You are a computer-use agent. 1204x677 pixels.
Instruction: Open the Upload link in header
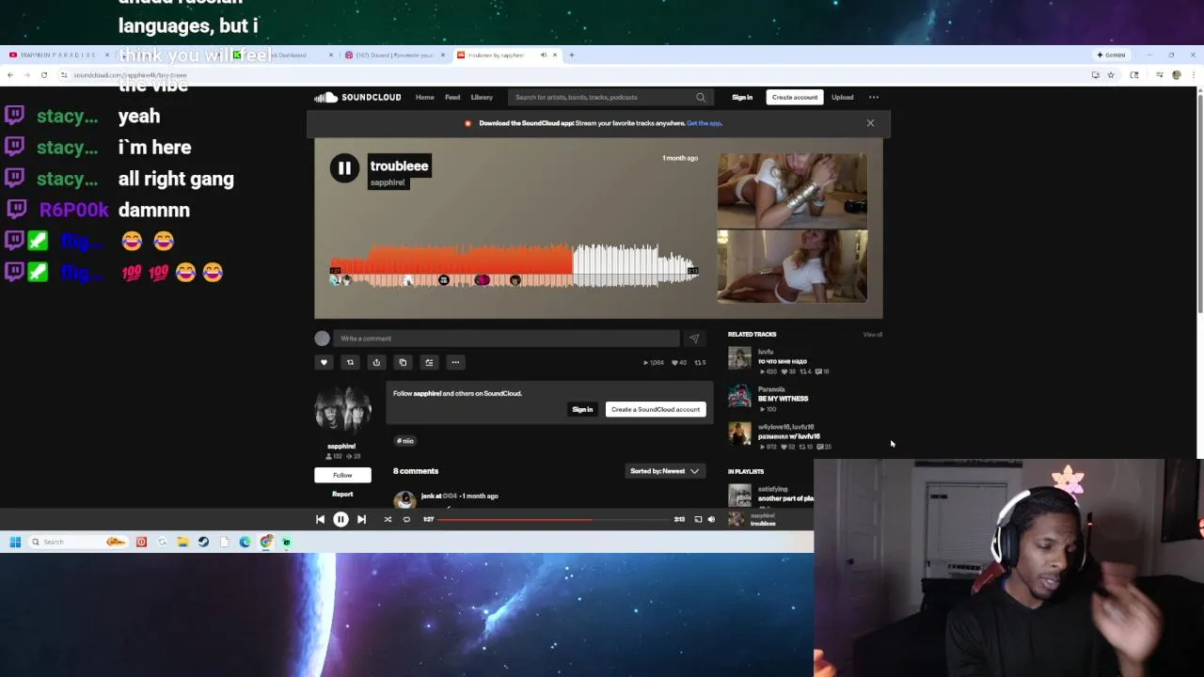pos(842,97)
